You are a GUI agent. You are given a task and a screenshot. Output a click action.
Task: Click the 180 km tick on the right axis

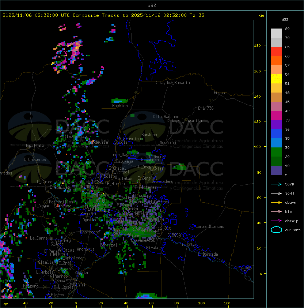point(257,45)
